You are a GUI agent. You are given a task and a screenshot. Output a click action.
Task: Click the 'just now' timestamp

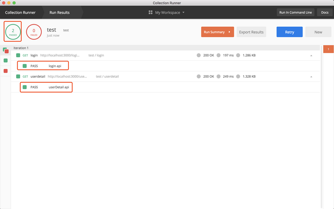tap(53, 36)
